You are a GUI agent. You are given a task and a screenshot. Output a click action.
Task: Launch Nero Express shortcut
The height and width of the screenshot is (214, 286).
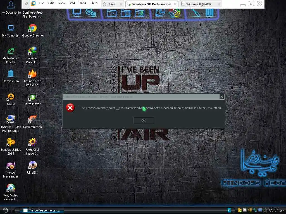(x=32, y=122)
